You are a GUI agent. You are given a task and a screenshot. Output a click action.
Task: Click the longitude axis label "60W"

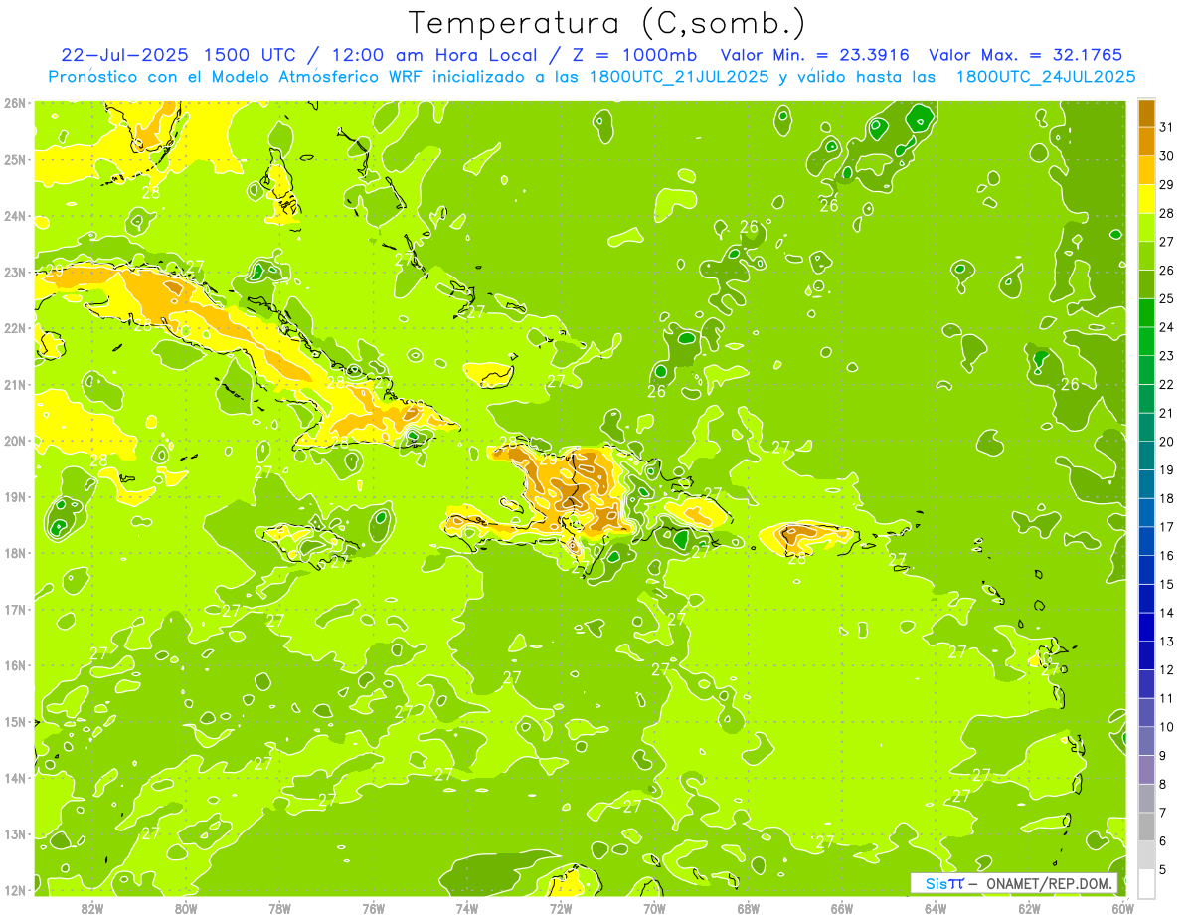click(1123, 908)
